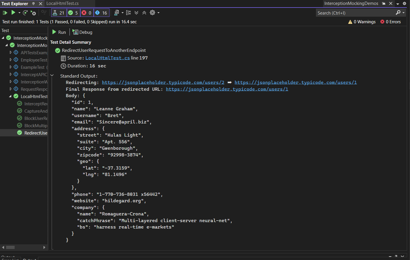Collapse the Standard Output section

(x=52, y=76)
